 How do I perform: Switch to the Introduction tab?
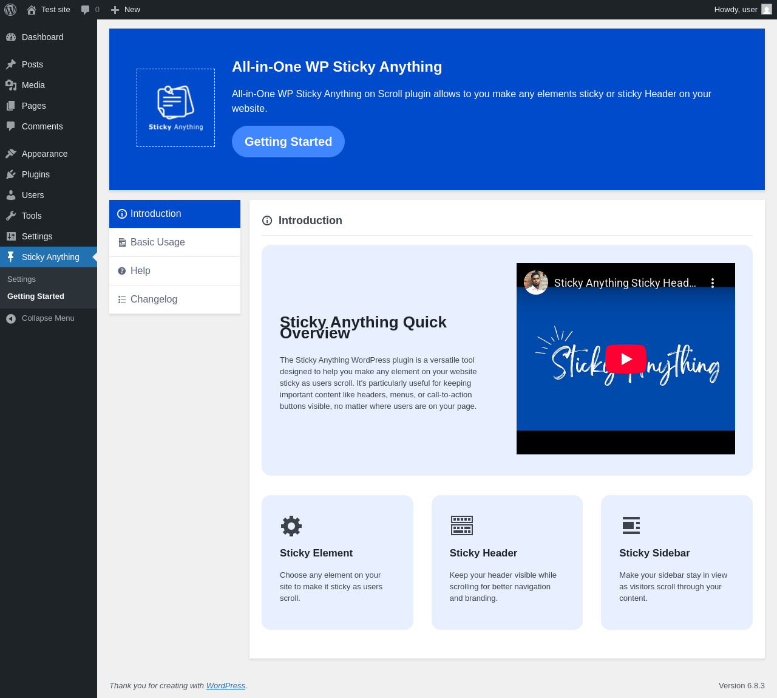[x=175, y=214]
